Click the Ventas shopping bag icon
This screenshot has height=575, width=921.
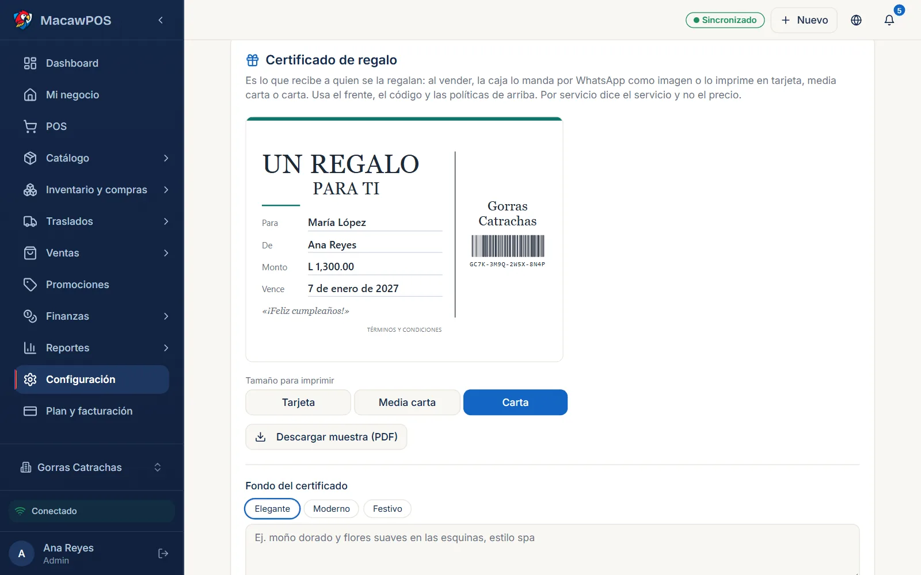[x=30, y=253]
